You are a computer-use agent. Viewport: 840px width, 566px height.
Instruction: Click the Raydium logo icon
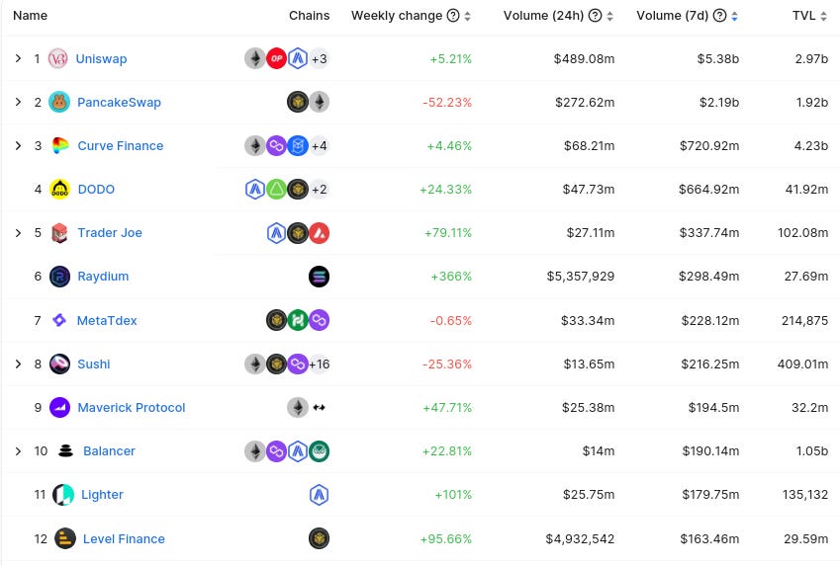[59, 277]
